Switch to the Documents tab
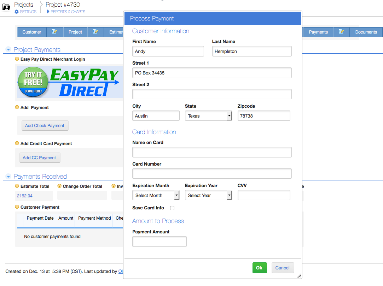Image resolution: width=383 pixels, height=286 pixels. click(366, 32)
